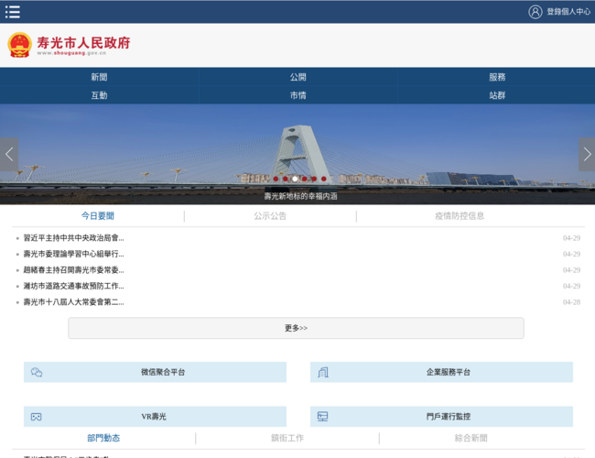
Task: Switch to the 疫情防控信息 tab
Action: click(x=460, y=216)
